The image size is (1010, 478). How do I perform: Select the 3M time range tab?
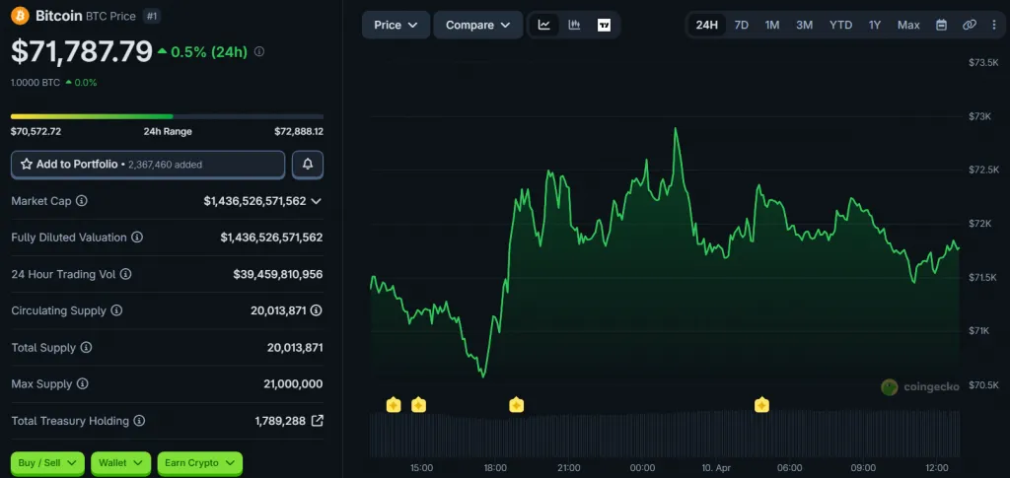coord(804,25)
